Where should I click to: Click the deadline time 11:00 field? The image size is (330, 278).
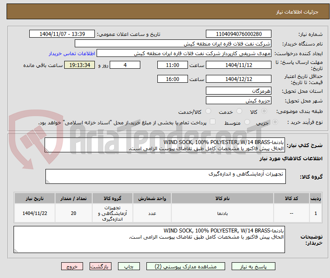point(173,65)
